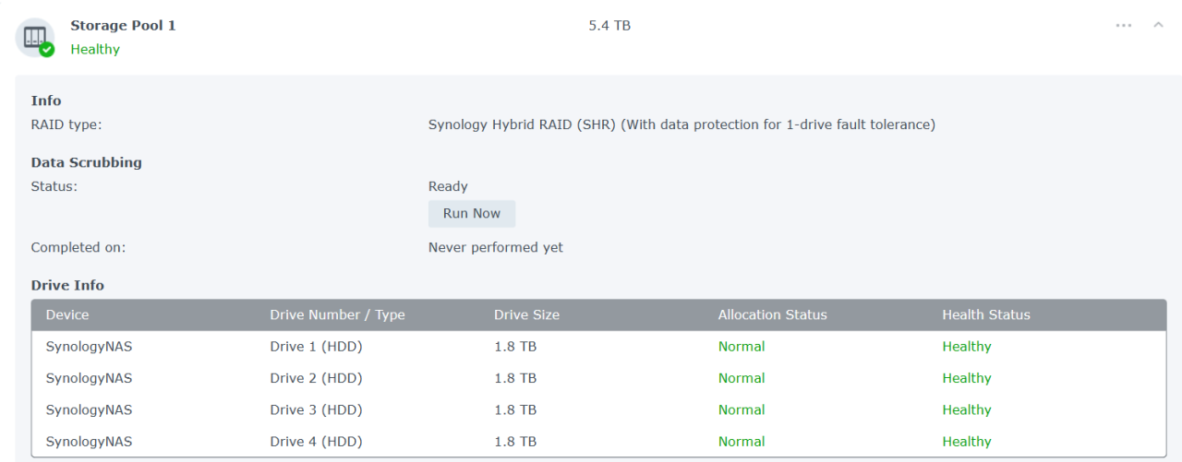The image size is (1182, 462).
Task: Click Healthy status for Drive 1
Action: [x=966, y=347]
